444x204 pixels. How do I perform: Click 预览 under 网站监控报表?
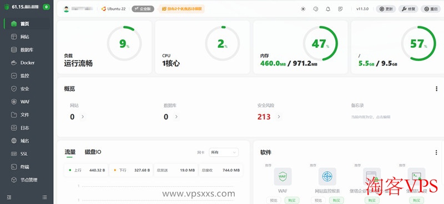[318, 200]
